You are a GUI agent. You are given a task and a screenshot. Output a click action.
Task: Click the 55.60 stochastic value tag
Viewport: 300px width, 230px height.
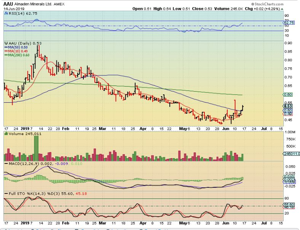pyautogui.click(x=289, y=205)
